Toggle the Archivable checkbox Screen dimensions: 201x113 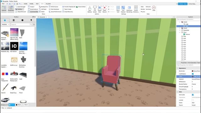193,95
